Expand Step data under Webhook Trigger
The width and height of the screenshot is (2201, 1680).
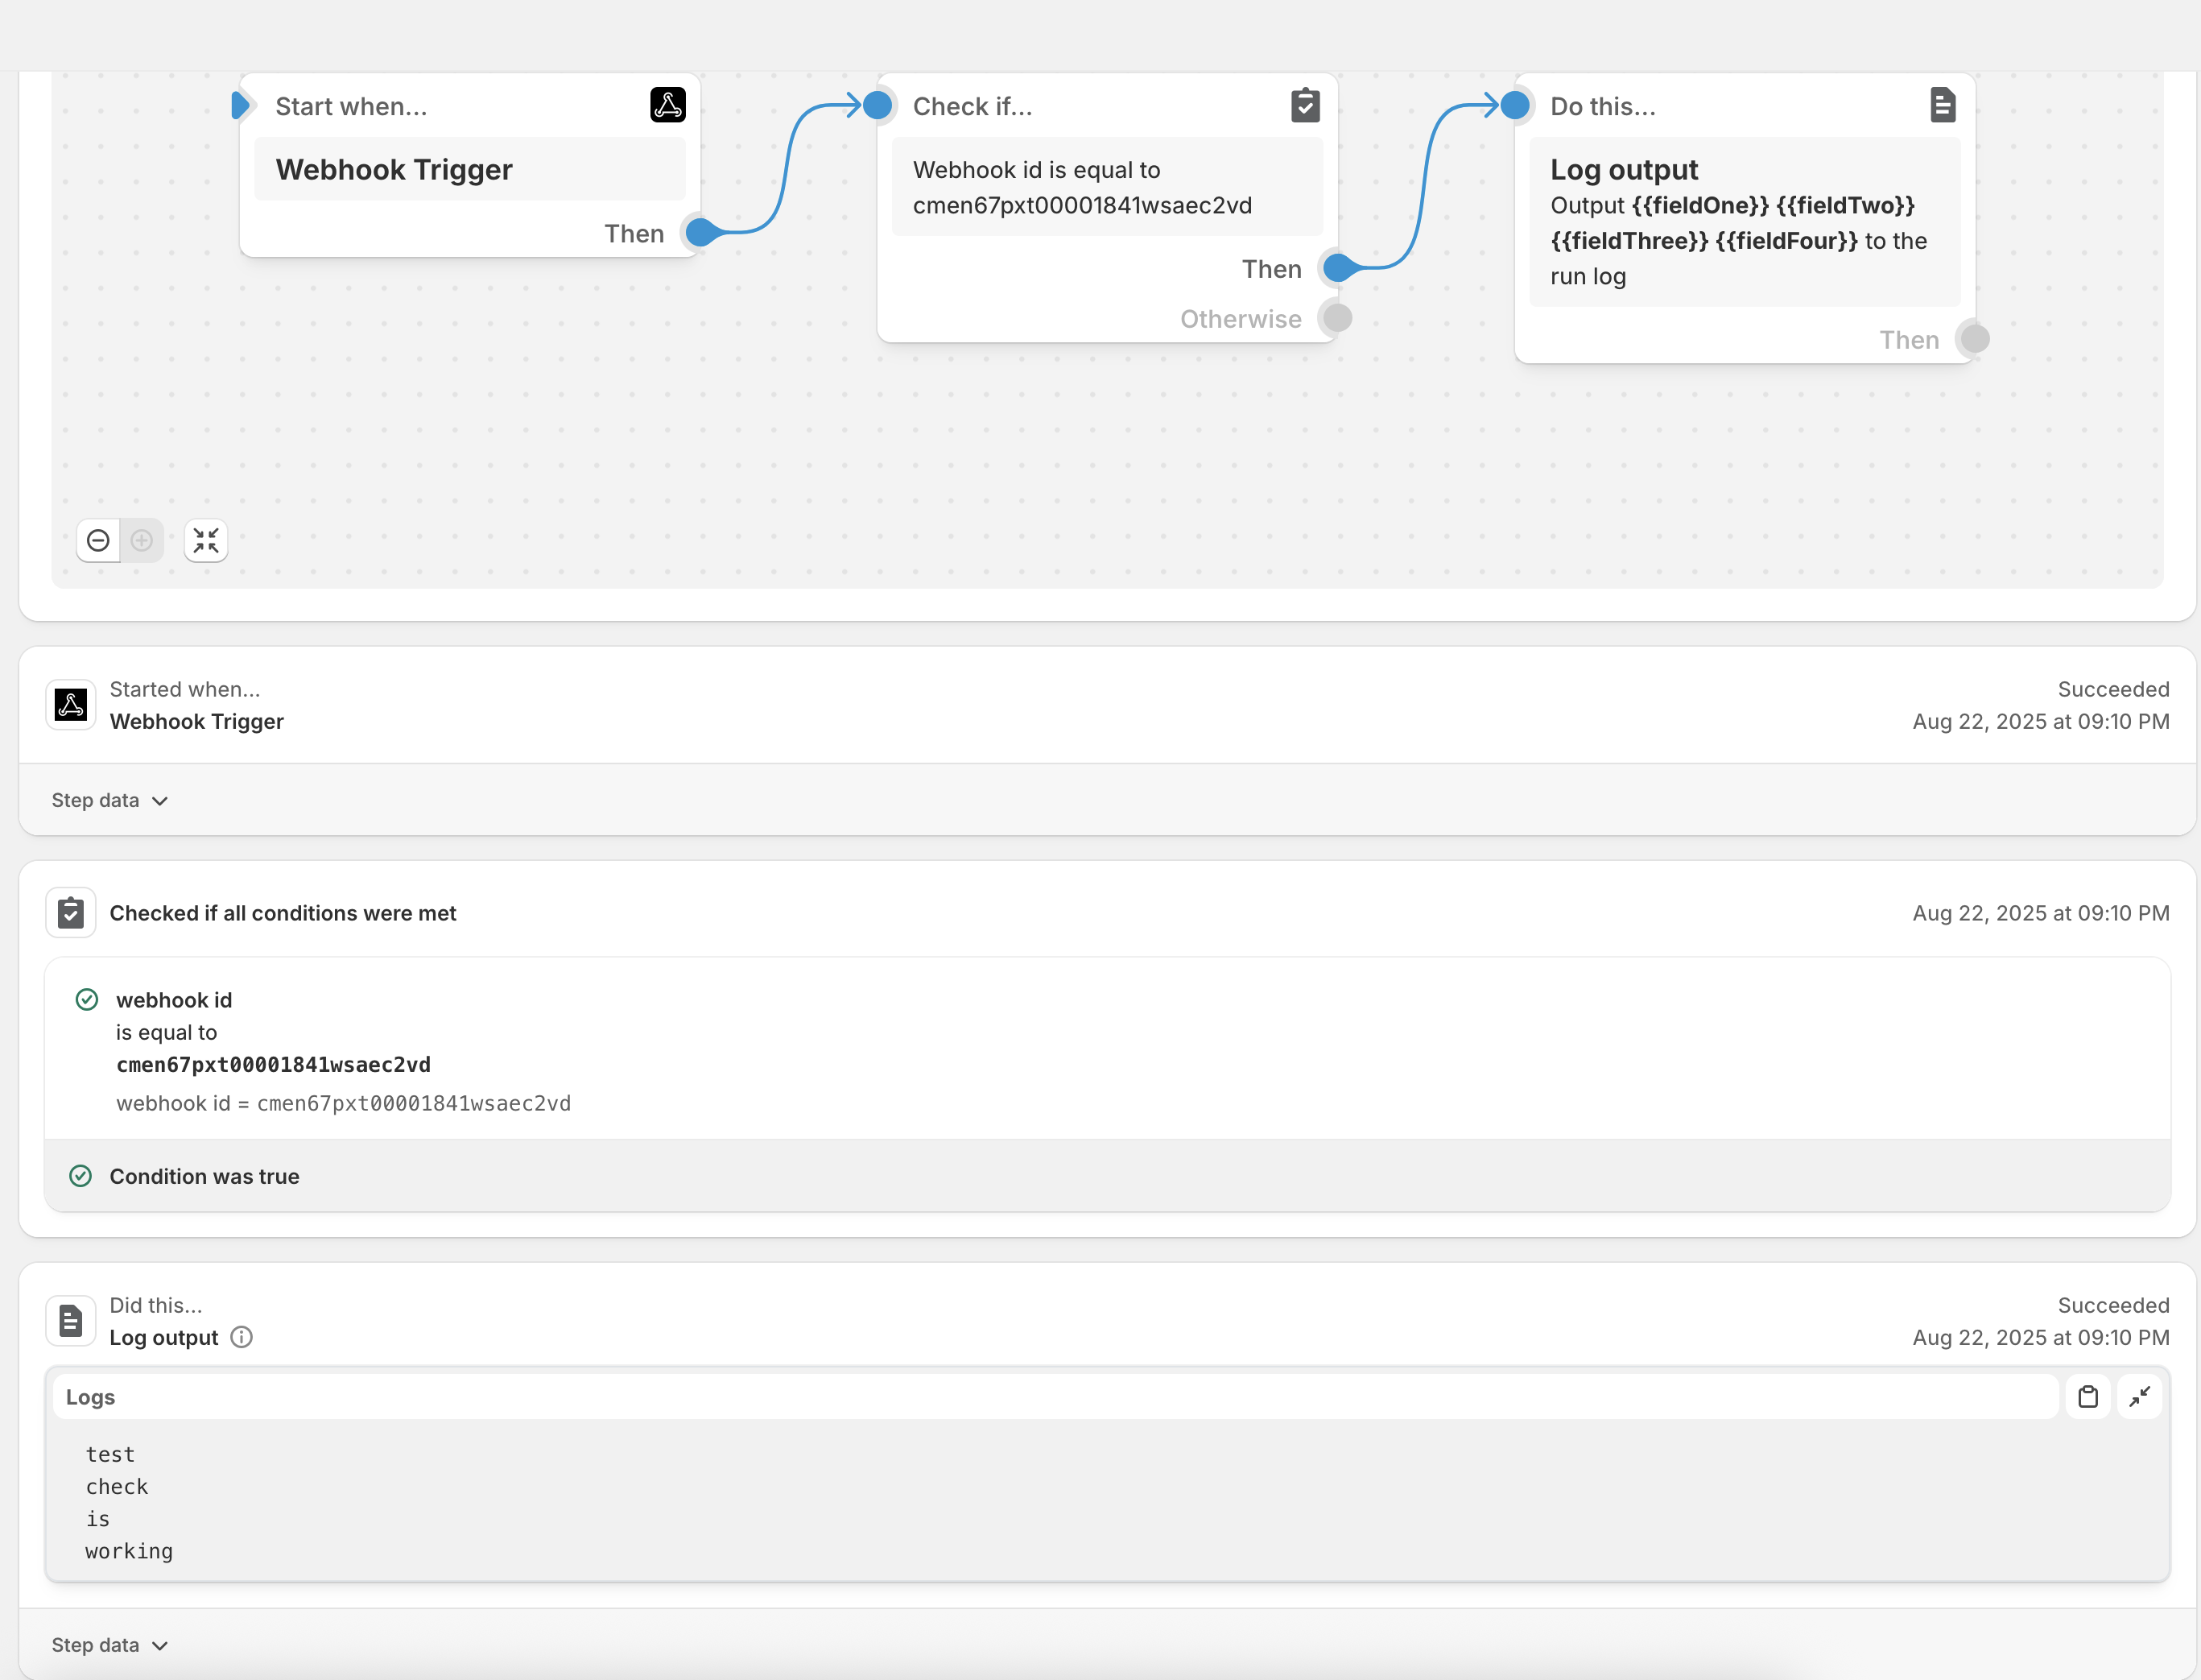point(110,801)
